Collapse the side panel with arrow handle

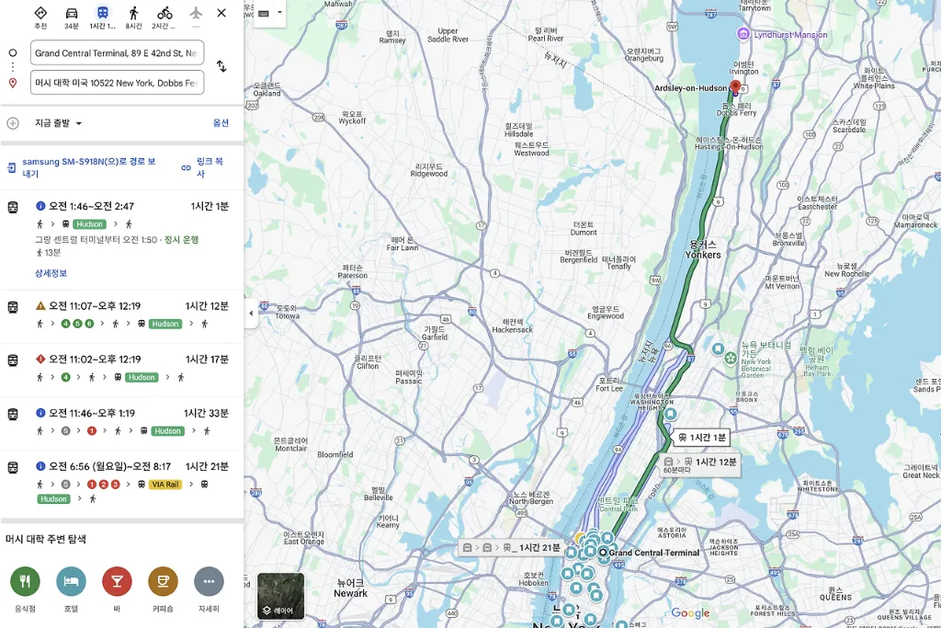[x=251, y=314]
